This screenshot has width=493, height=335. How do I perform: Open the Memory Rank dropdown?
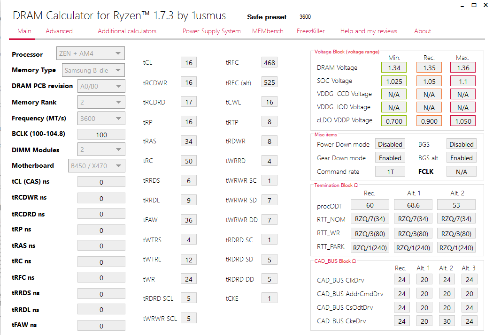pos(101,102)
